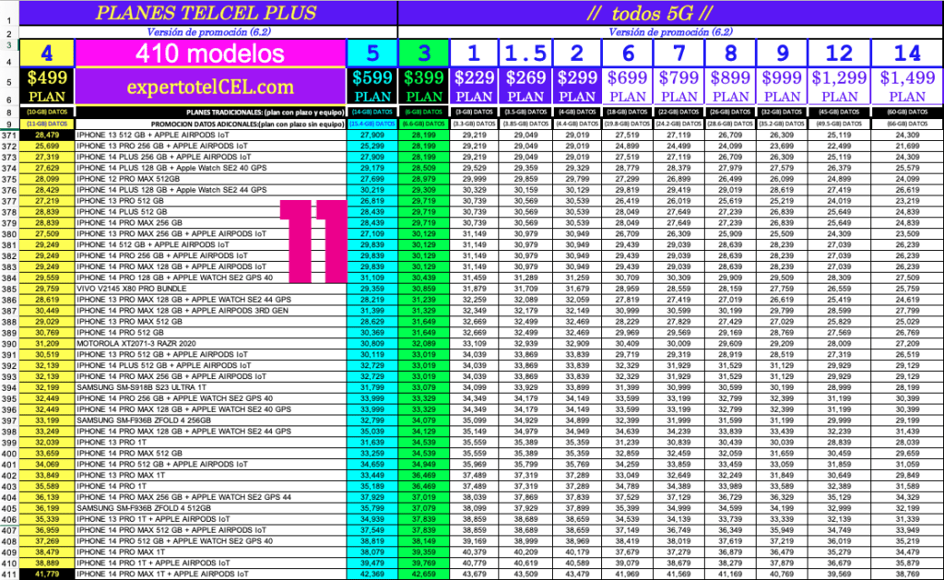This screenshot has height=580, width=944.
Task: Click the PLANES TELCEL PLUS title cell
Action: [207, 13]
